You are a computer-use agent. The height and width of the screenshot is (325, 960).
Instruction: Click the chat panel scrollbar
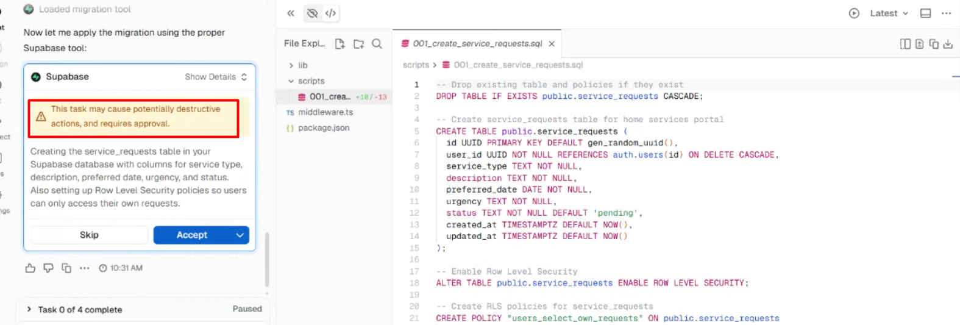point(267,259)
